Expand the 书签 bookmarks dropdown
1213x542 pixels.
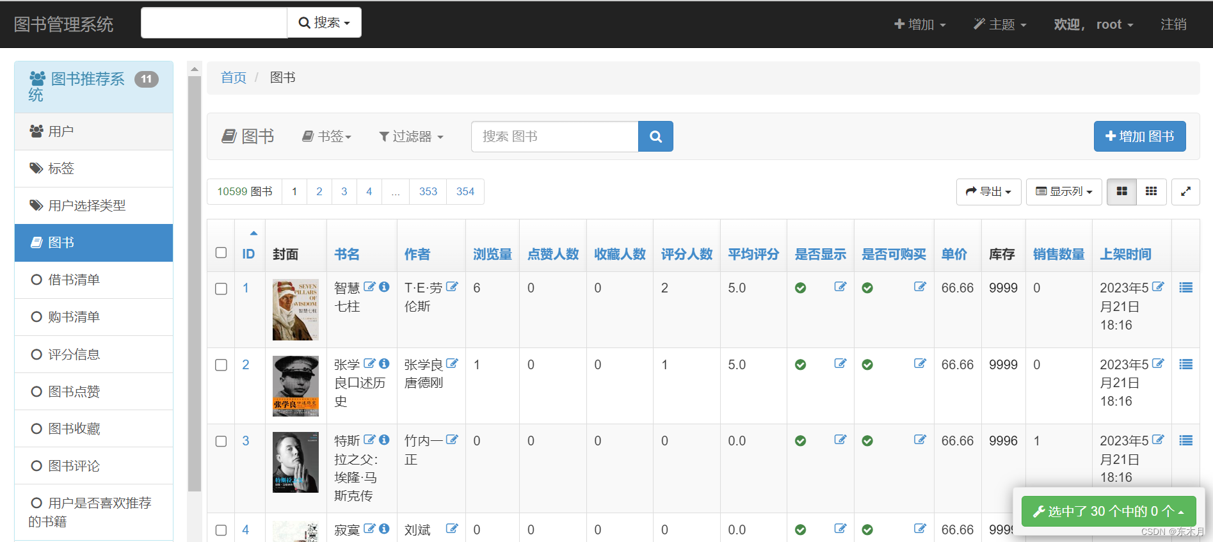[327, 136]
